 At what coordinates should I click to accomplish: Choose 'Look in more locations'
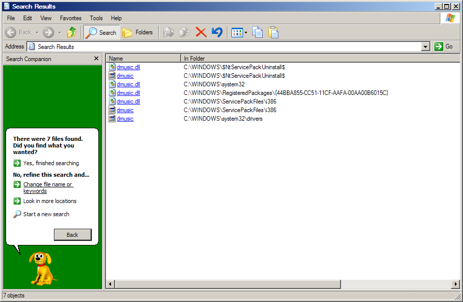[50, 201]
